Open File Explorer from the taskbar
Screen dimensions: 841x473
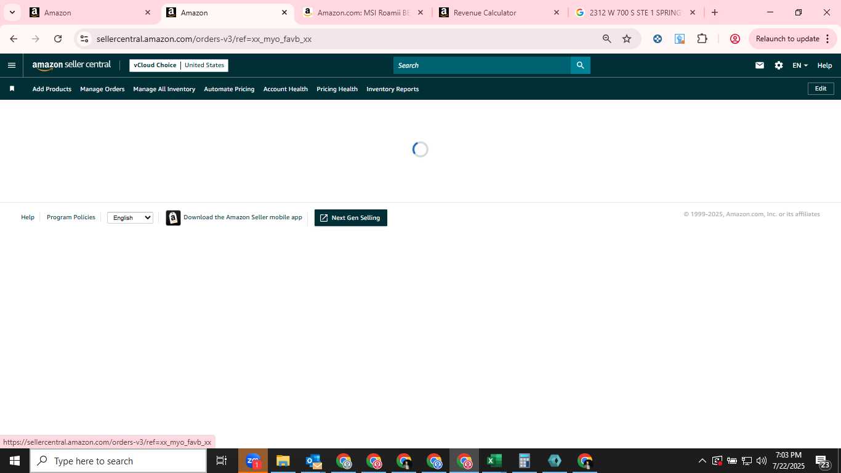[283, 461]
